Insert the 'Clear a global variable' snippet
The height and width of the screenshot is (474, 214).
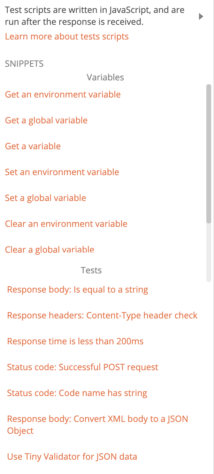pos(49,250)
